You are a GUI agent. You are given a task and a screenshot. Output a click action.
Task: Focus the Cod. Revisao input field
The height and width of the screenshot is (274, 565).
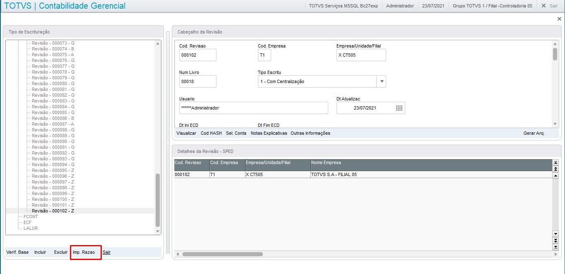[198, 55]
